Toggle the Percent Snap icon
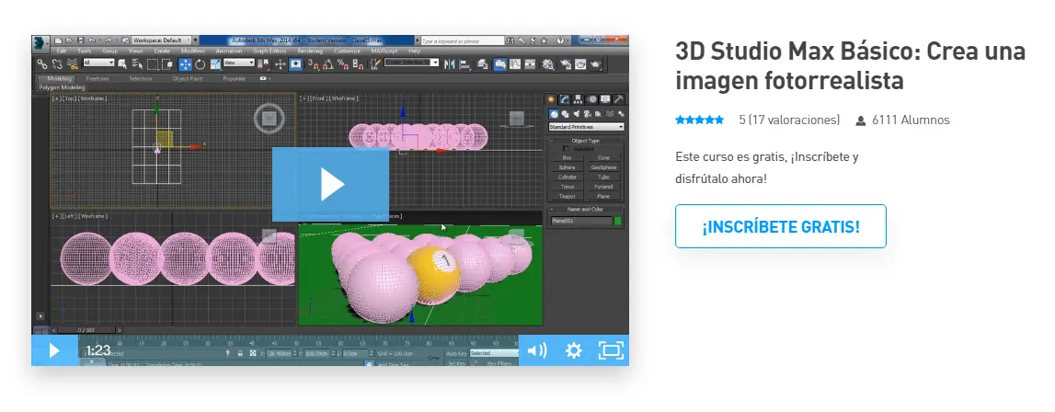The image size is (1055, 412). (x=343, y=64)
